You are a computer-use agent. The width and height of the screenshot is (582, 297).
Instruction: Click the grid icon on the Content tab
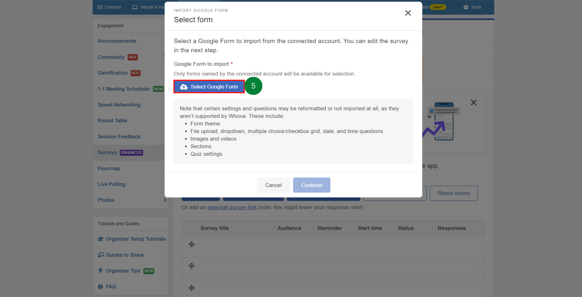(100, 7)
